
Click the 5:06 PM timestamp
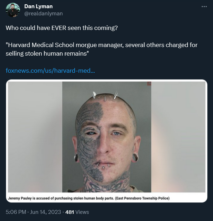coord(16,212)
